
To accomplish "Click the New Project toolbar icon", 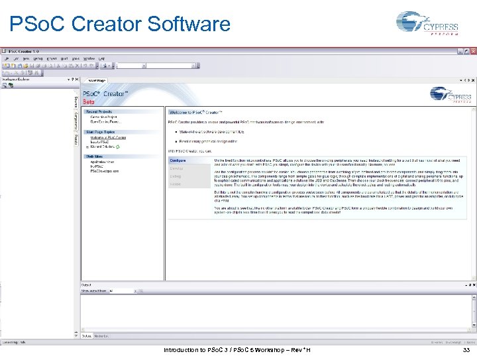I will [x=7, y=66].
